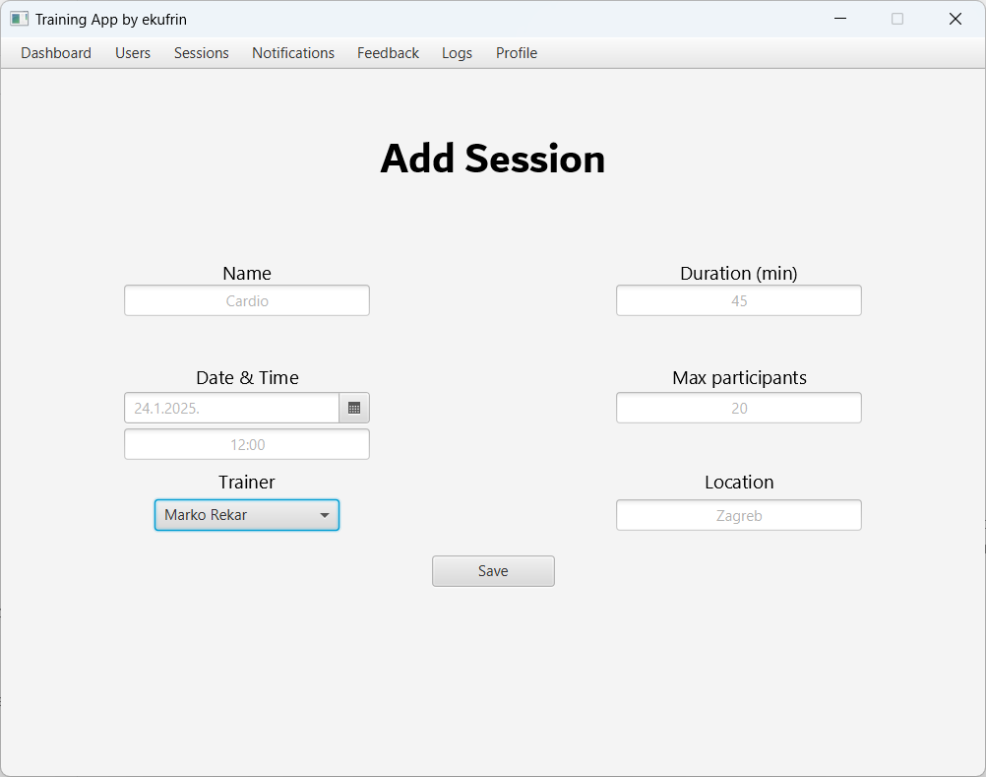Viewport: 986px width, 777px height.
Task: Click the window title Training App by ekufrin
Action: 110,20
